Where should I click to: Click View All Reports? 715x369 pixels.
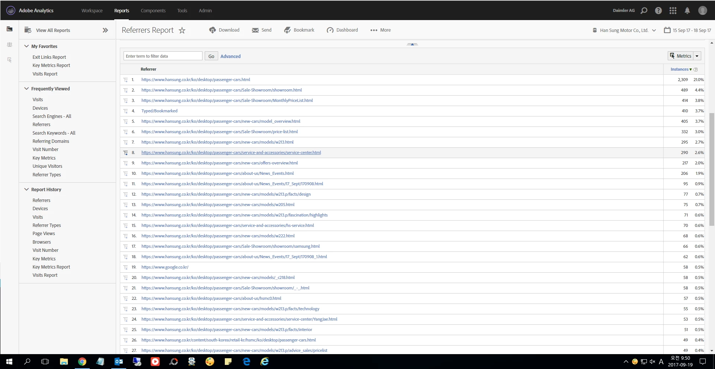click(x=53, y=31)
